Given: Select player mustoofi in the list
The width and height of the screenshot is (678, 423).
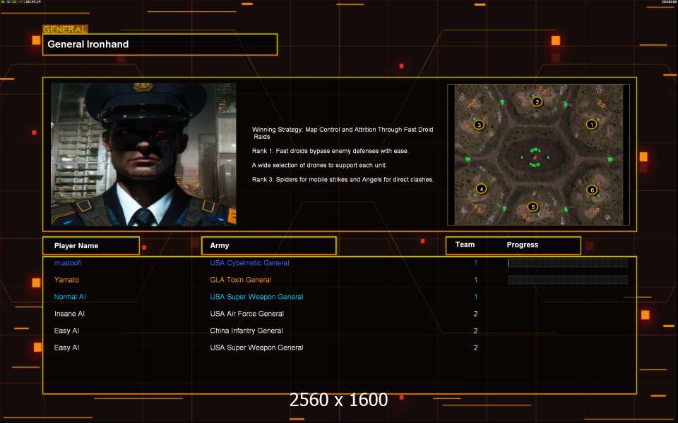Looking at the screenshot, I should [x=68, y=263].
